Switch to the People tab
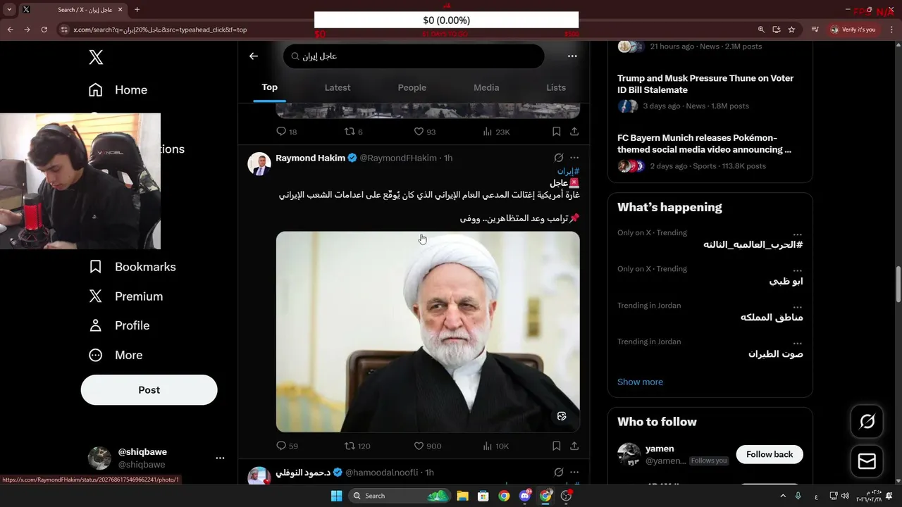 [x=412, y=87]
